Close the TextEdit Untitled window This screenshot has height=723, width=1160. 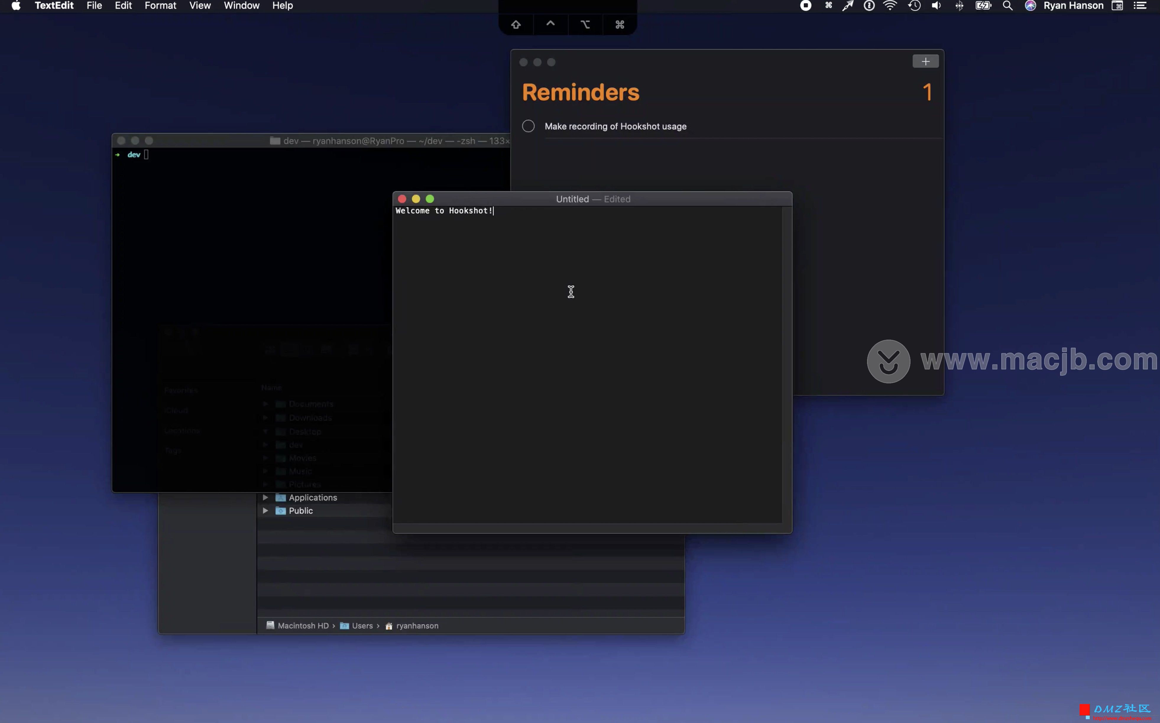pyautogui.click(x=402, y=199)
